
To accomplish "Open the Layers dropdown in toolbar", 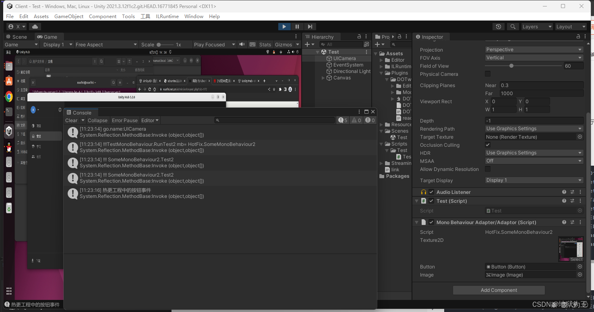I will point(537,27).
